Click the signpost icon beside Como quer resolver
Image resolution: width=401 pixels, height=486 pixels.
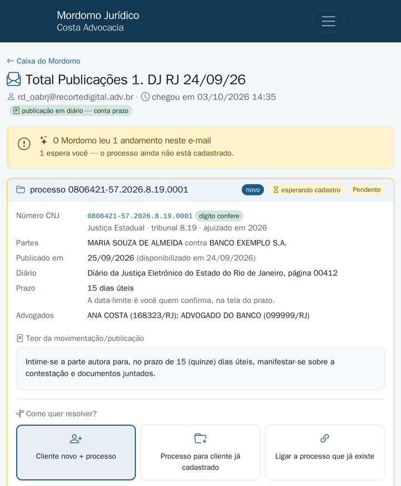20,414
